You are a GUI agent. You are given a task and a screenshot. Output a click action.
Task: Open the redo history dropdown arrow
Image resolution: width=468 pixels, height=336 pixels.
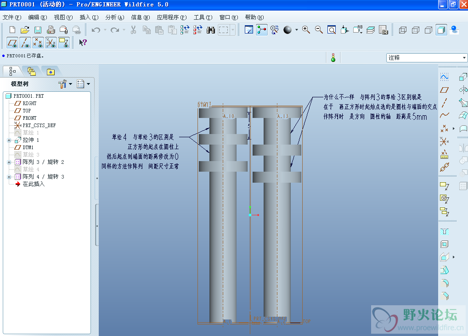click(124, 30)
